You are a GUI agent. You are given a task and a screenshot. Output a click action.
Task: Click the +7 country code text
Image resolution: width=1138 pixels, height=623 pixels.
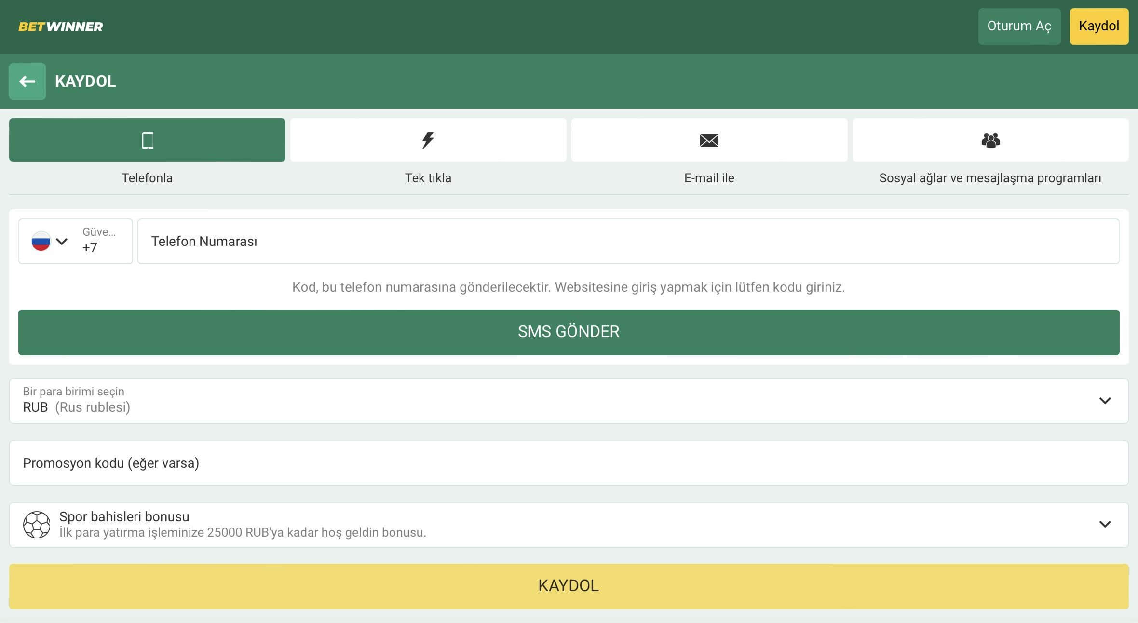[90, 248]
